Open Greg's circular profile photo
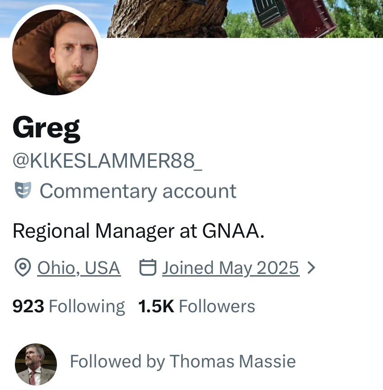The height and width of the screenshot is (390, 383). click(55, 52)
